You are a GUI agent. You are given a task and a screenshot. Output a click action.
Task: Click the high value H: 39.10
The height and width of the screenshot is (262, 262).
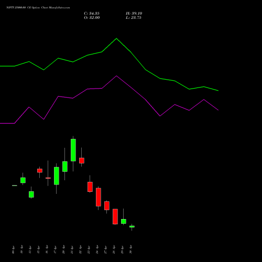pos(134,14)
